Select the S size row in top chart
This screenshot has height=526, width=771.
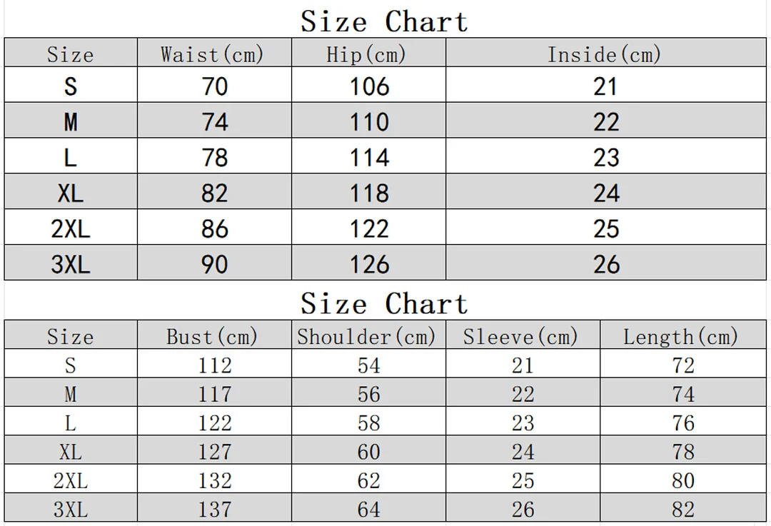tap(385, 85)
